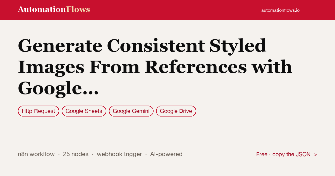The height and width of the screenshot is (176, 335).
Task: Click the 'n8n workflow' text
Action: [x=36, y=154]
